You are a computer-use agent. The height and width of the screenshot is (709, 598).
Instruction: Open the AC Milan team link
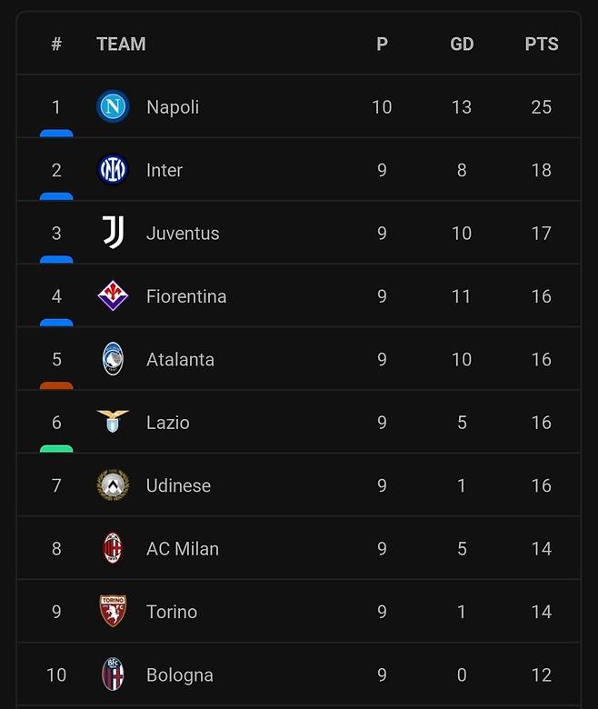[x=183, y=549]
